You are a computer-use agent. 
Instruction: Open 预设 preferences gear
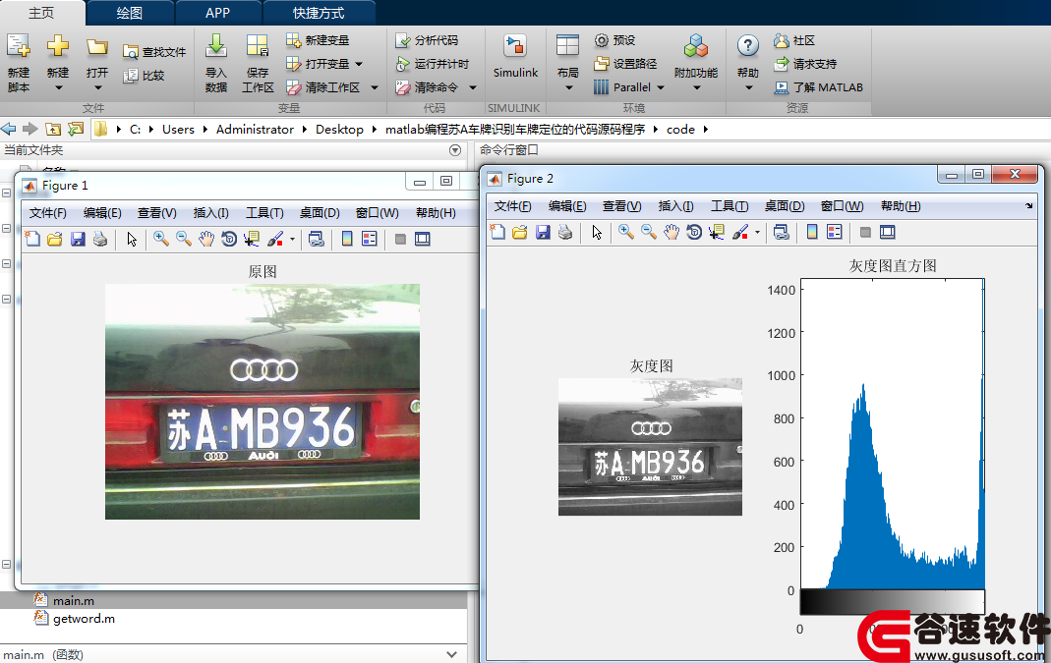tap(614, 40)
